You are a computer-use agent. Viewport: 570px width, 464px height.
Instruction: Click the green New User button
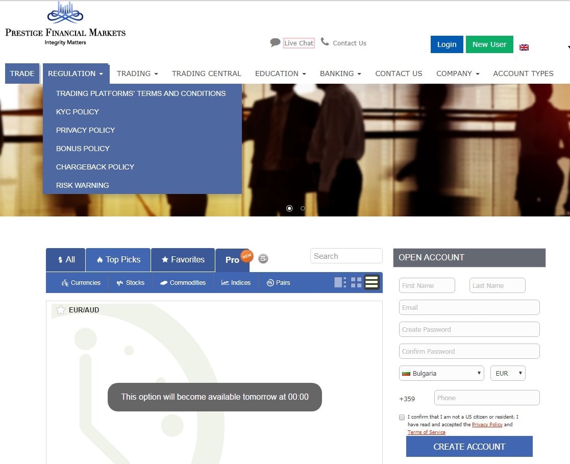(489, 44)
